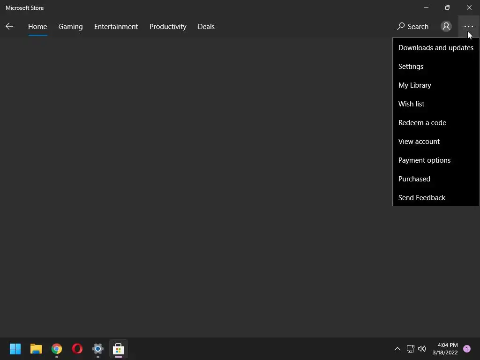This screenshot has width=480, height=360.
Task: Open Downloads and updates
Action: click(x=435, y=48)
